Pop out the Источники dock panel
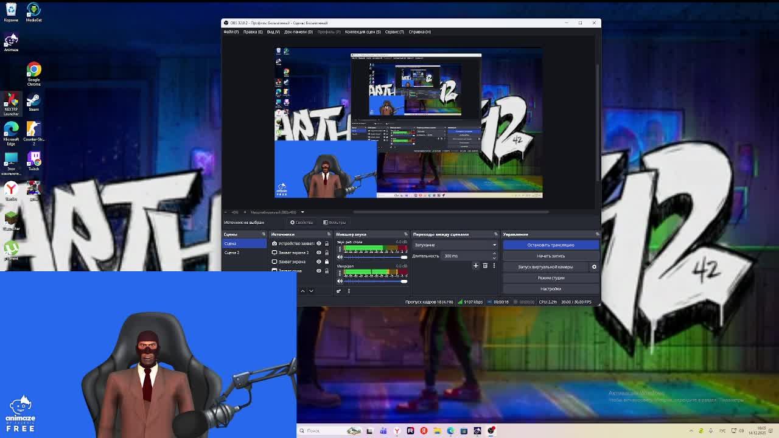This screenshot has height=438, width=779. pyautogui.click(x=329, y=234)
